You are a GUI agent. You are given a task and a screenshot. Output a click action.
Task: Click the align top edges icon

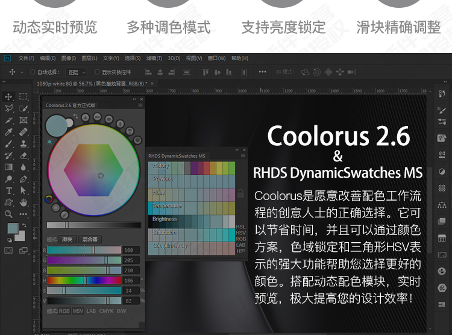click(206, 72)
